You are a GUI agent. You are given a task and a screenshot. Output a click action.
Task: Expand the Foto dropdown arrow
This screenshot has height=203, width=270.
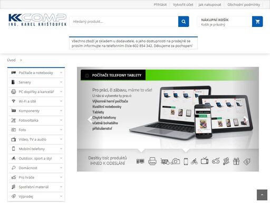(x=61, y=130)
